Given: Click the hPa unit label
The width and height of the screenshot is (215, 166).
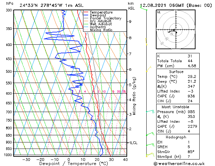Looking at the screenshot, I should [x=10, y=3].
